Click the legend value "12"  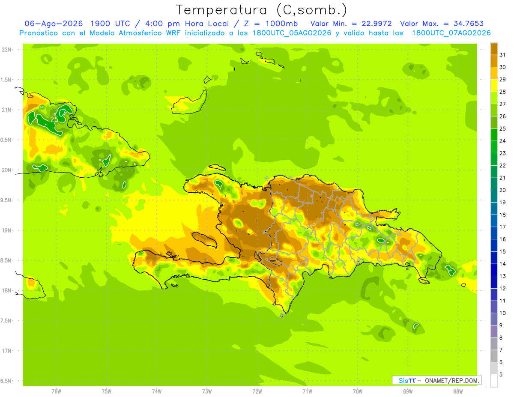pos(502,288)
